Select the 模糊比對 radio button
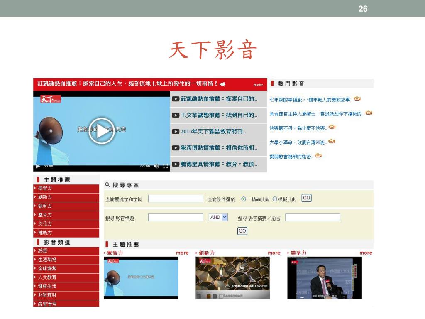 tap(275, 199)
